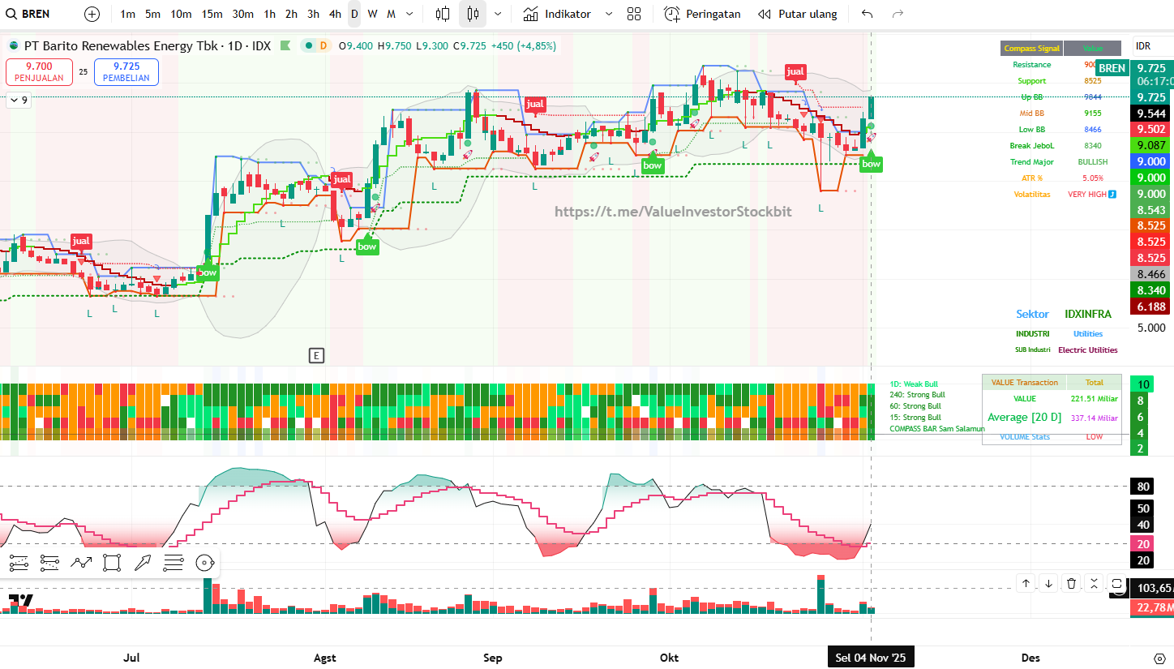Move the volume pane up

[1026, 583]
